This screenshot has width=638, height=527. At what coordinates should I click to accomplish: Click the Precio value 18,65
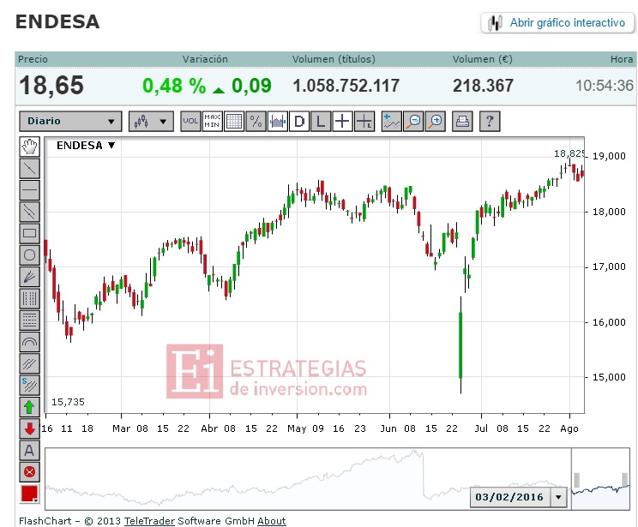point(51,86)
